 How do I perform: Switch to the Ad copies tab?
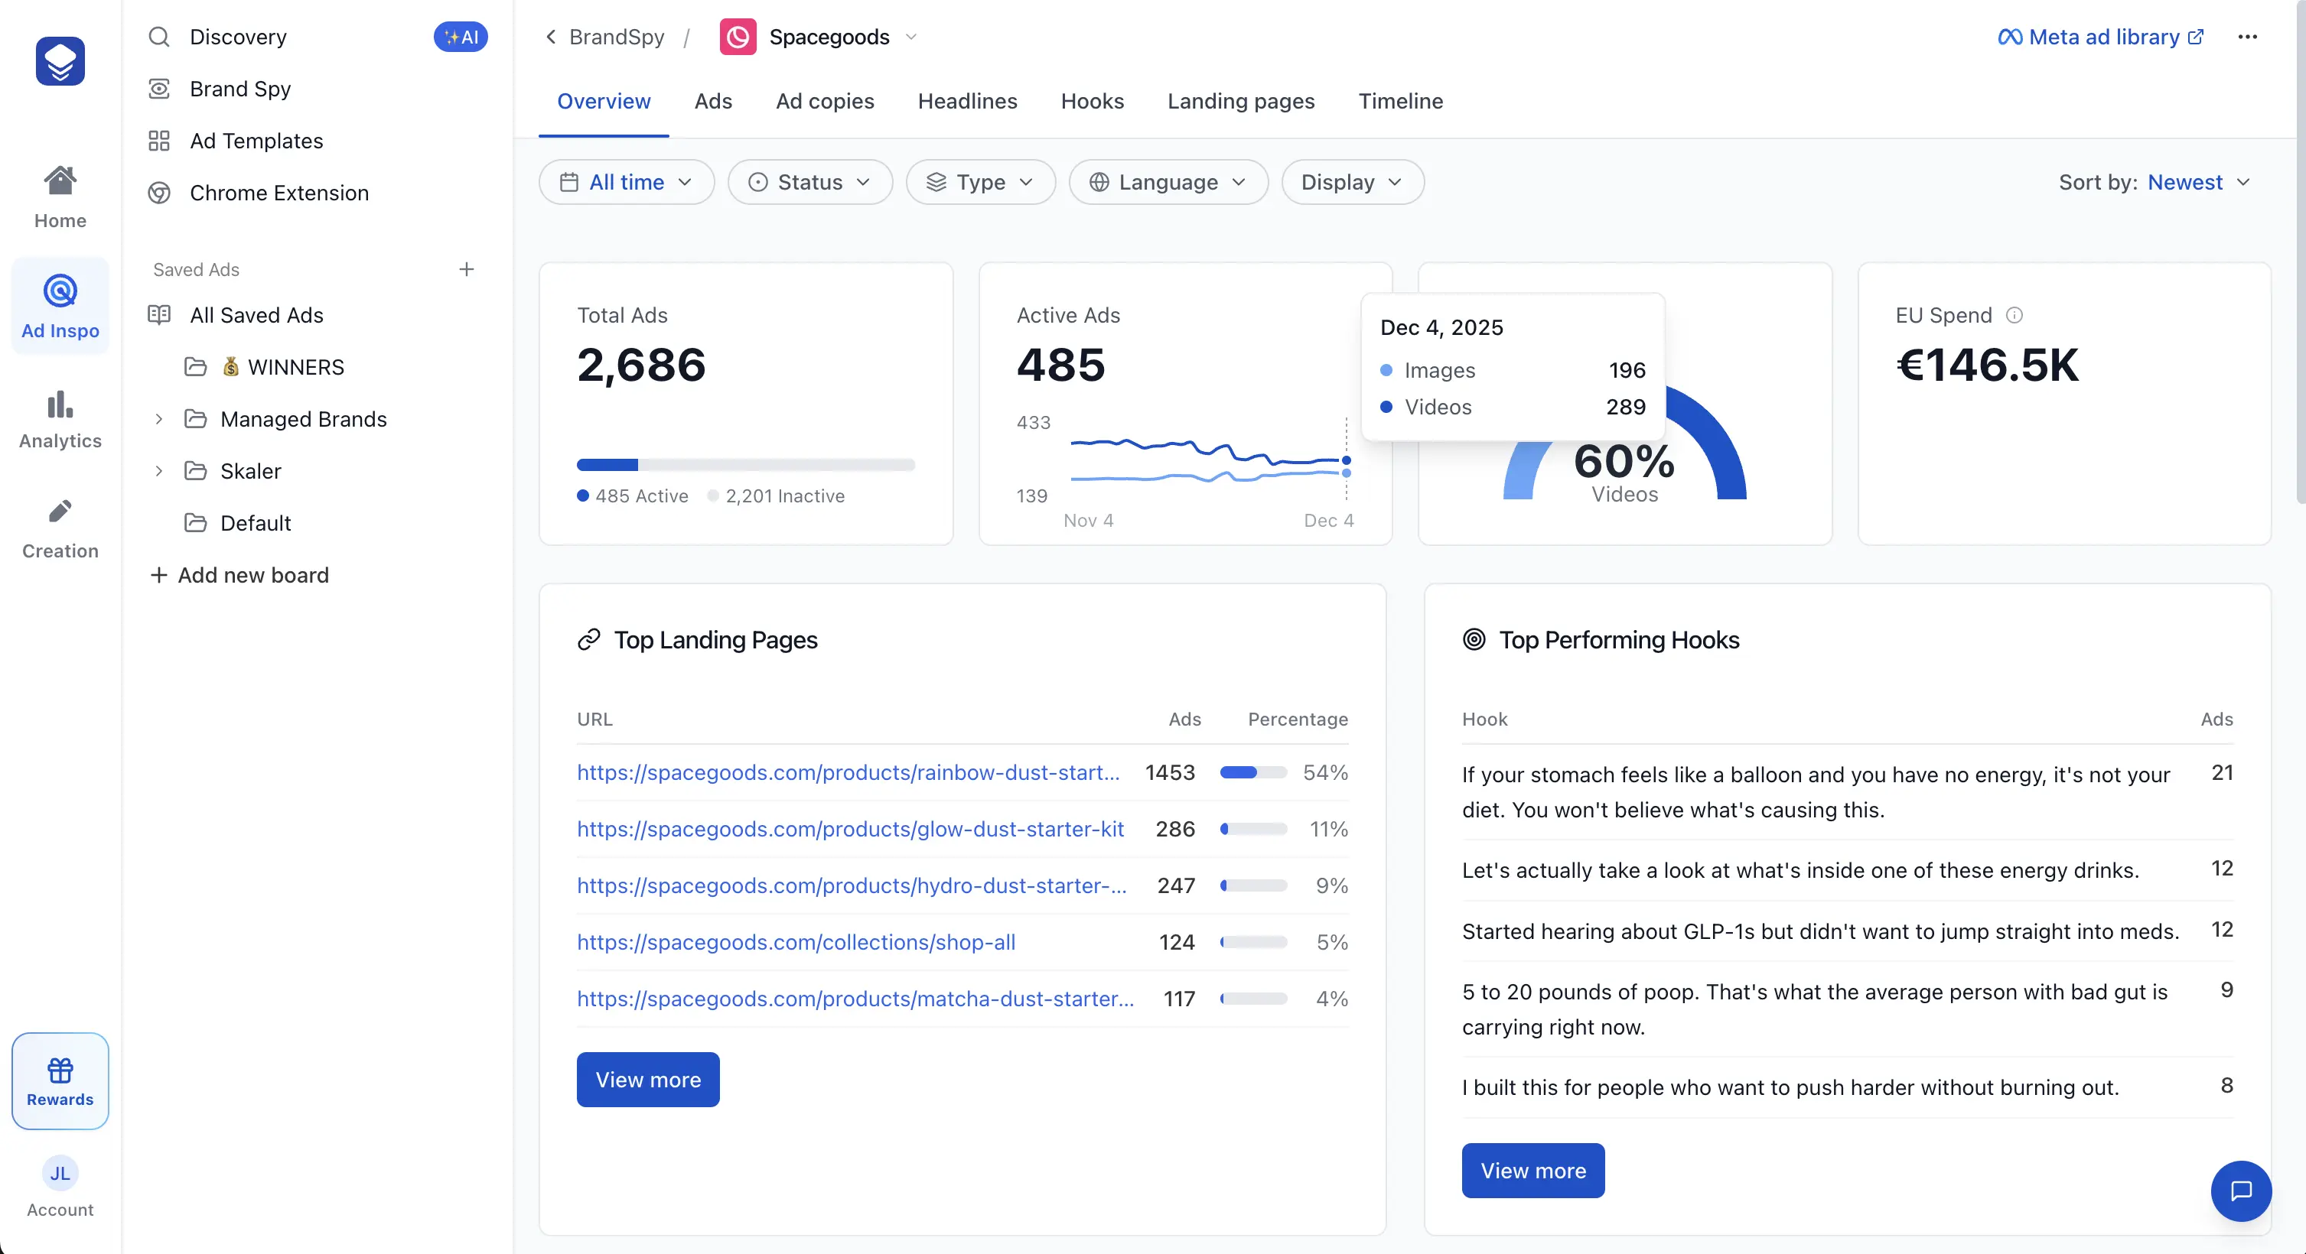825,101
